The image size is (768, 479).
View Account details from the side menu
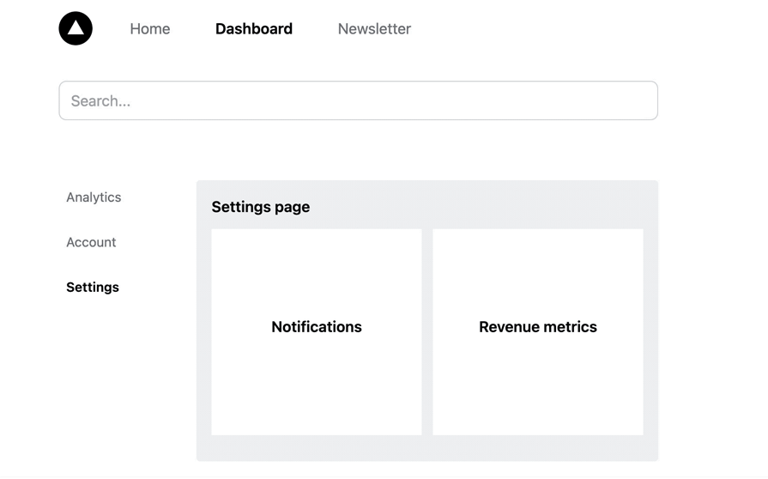pos(91,242)
